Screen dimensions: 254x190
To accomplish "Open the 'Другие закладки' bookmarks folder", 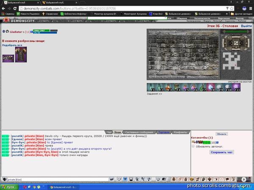I will [241, 14].
